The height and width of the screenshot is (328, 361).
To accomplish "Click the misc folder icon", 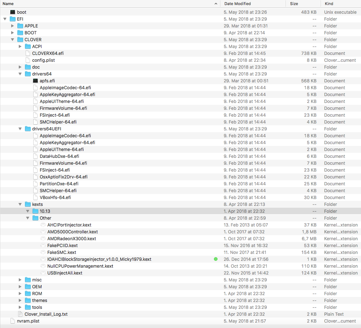I will pyautogui.click(x=28, y=280).
